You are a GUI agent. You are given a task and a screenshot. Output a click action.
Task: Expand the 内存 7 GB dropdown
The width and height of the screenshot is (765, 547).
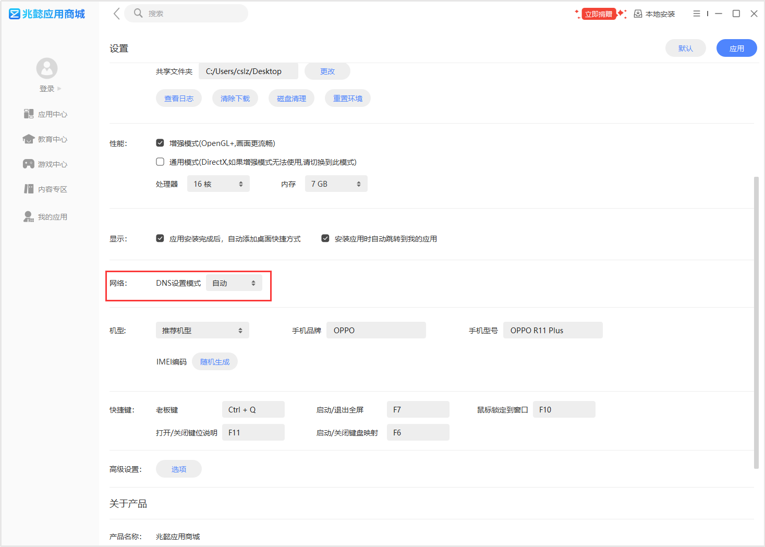336,184
